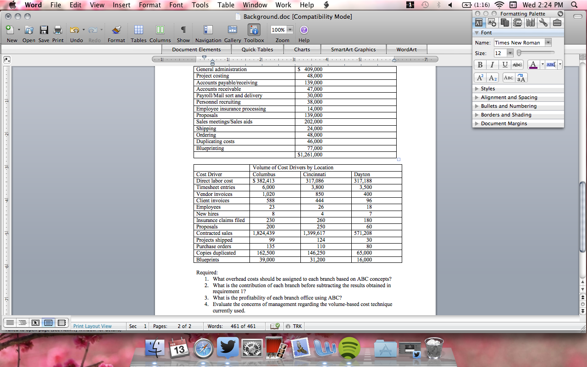Viewport: 587px width, 367px height.
Task: Toggle Italic in the Formatting Palette
Action: coord(492,65)
